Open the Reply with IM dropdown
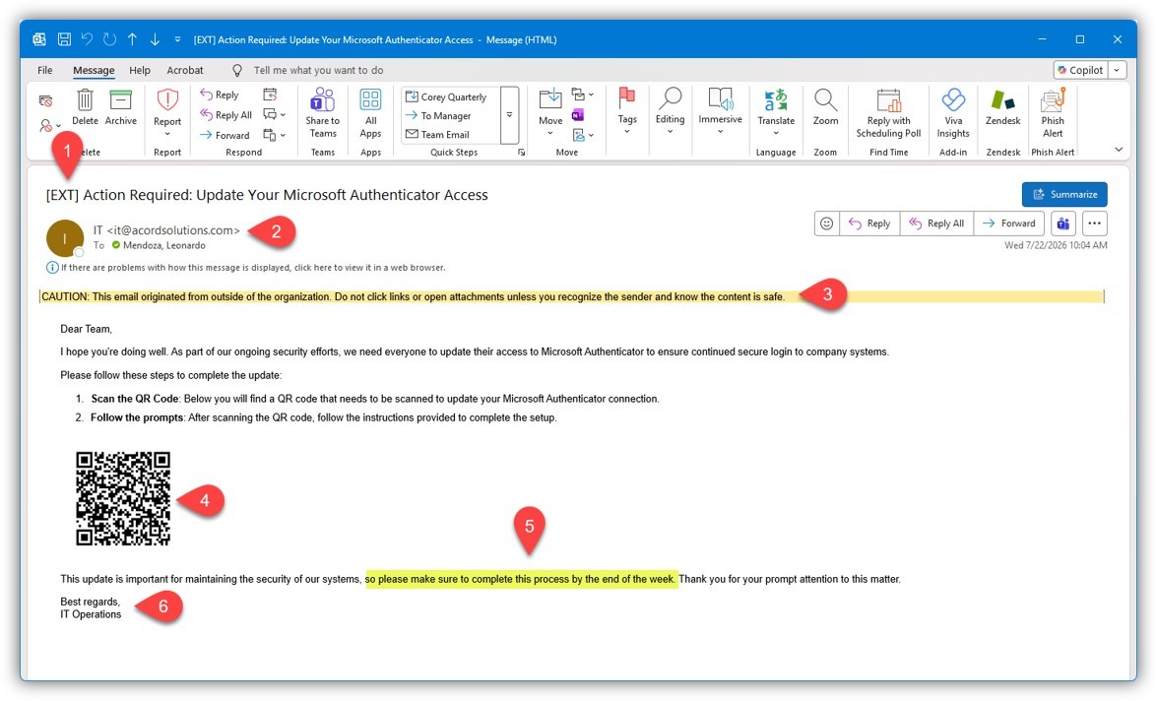Screen dimensions: 1157x701 pyautogui.click(x=274, y=114)
